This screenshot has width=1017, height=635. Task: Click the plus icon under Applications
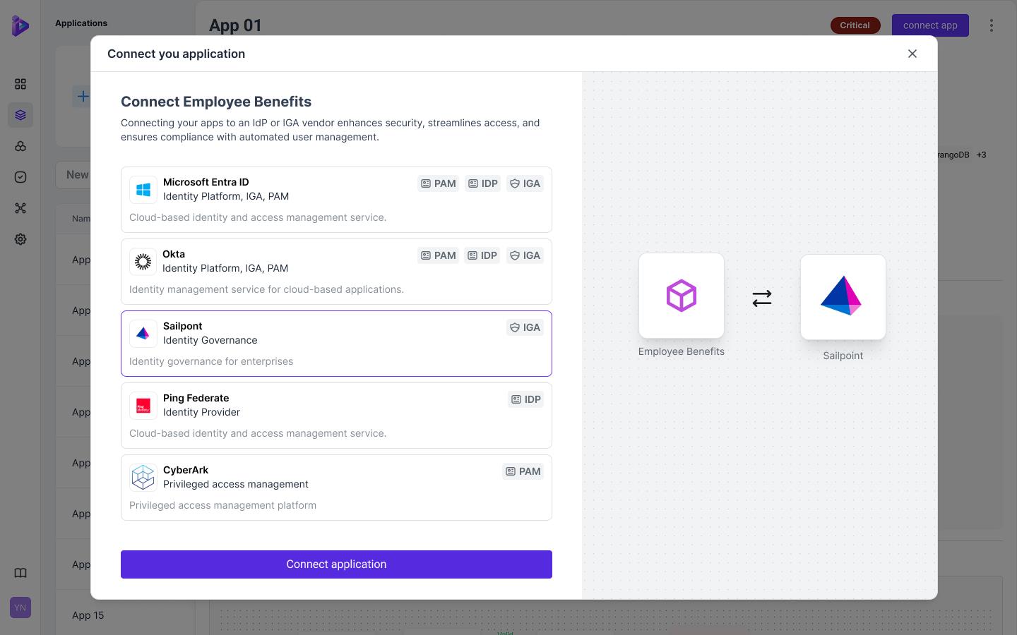(x=83, y=97)
